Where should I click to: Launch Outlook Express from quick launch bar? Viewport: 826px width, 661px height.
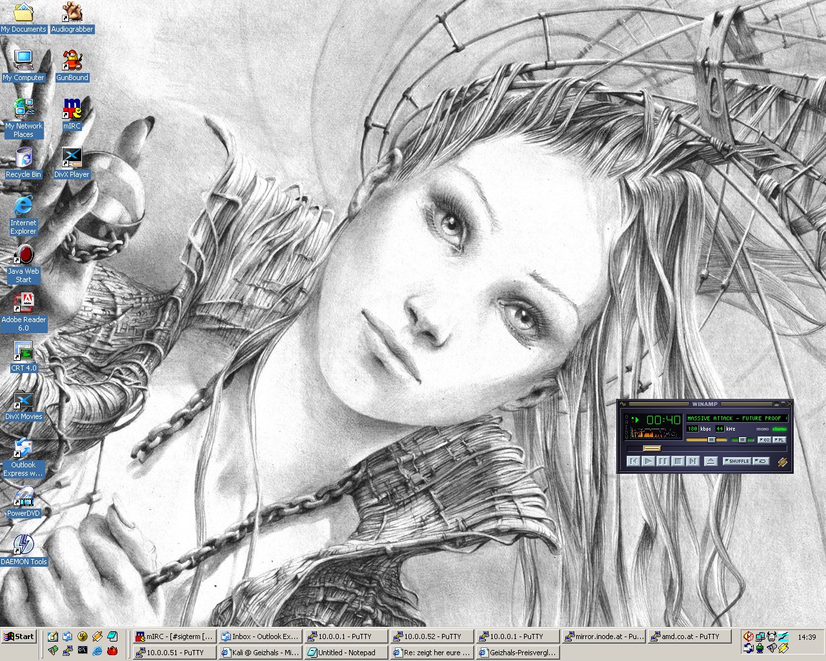pyautogui.click(x=67, y=636)
